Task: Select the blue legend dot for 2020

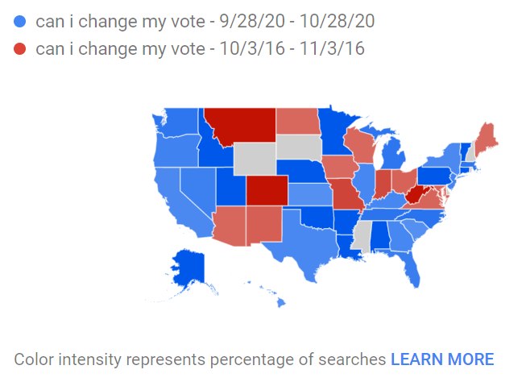Action: pos(20,22)
